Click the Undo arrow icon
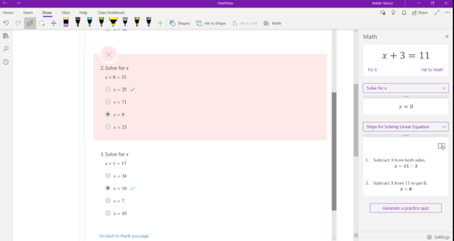Image resolution: width=454 pixels, height=241 pixels. tap(6, 23)
